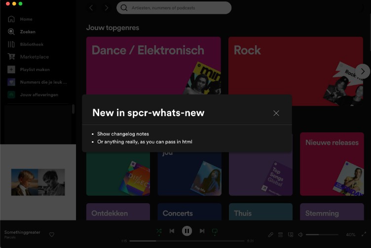This screenshot has width=371, height=248.
Task: Adjust the volume slider
Action: pyautogui.click(x=322, y=235)
